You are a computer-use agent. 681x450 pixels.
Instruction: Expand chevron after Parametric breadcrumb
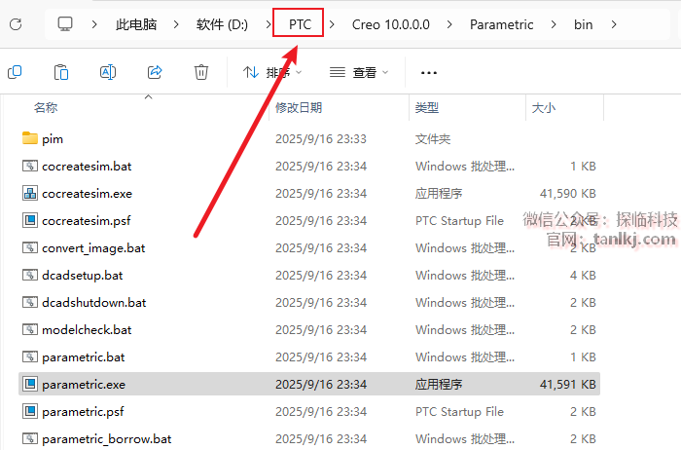point(554,24)
